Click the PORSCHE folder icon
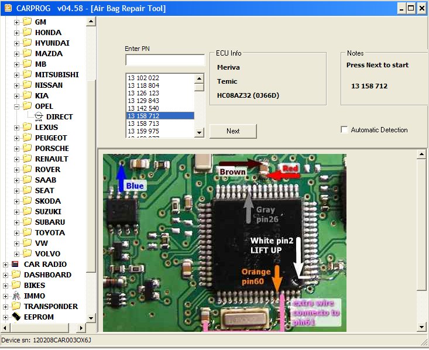Screen dimensions: 429x350 (27, 147)
